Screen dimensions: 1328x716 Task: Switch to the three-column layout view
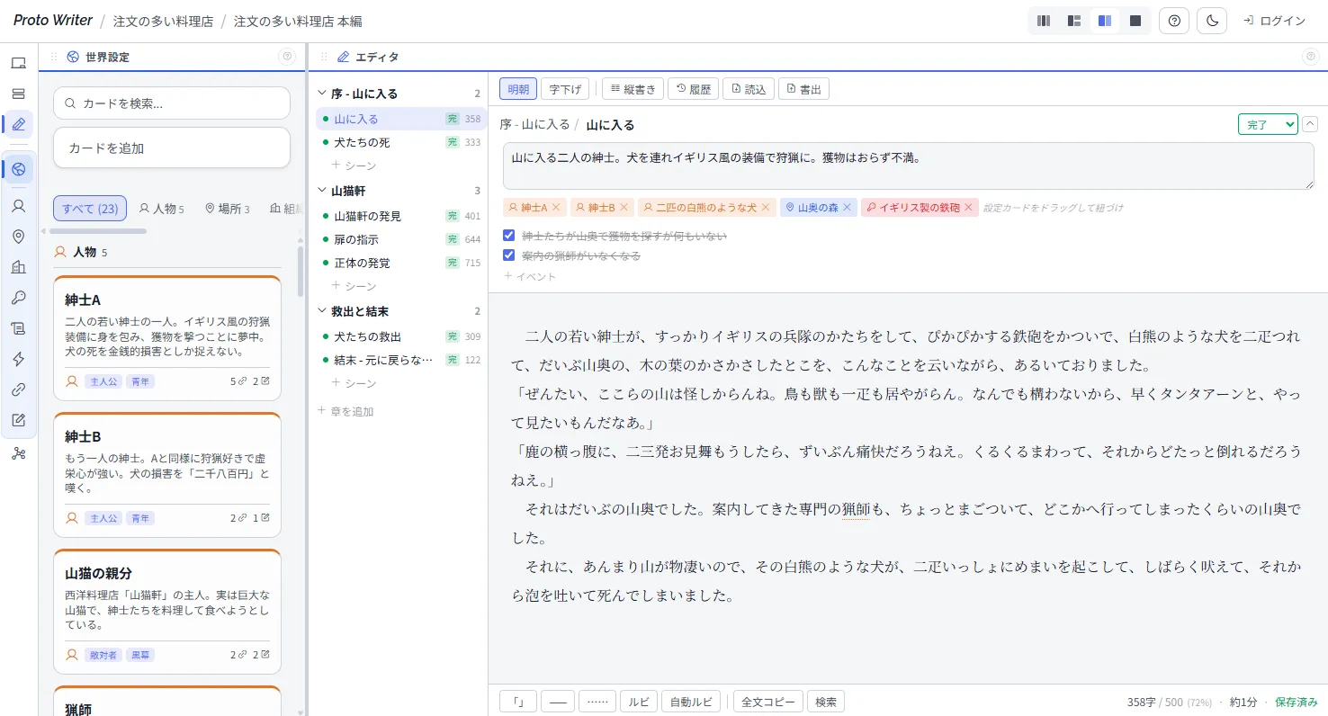pos(1043,20)
